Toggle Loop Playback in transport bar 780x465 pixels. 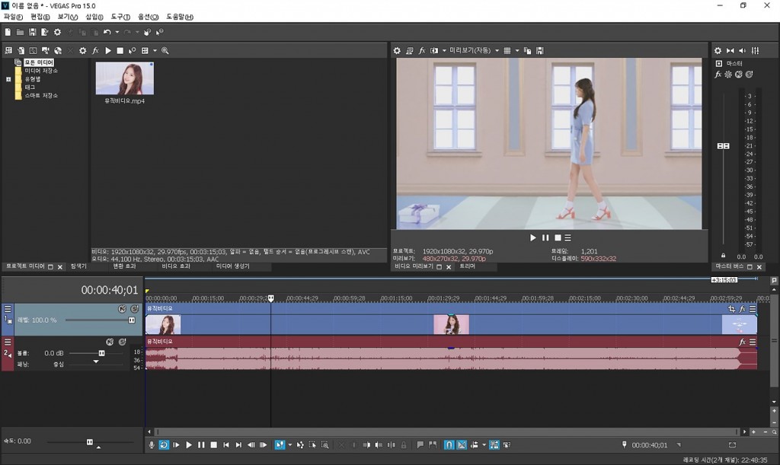click(x=164, y=444)
